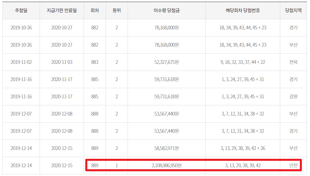Click draw date 2019-12-07 in 888 부산 row
The width and height of the screenshot is (310, 176).
tap(21, 114)
